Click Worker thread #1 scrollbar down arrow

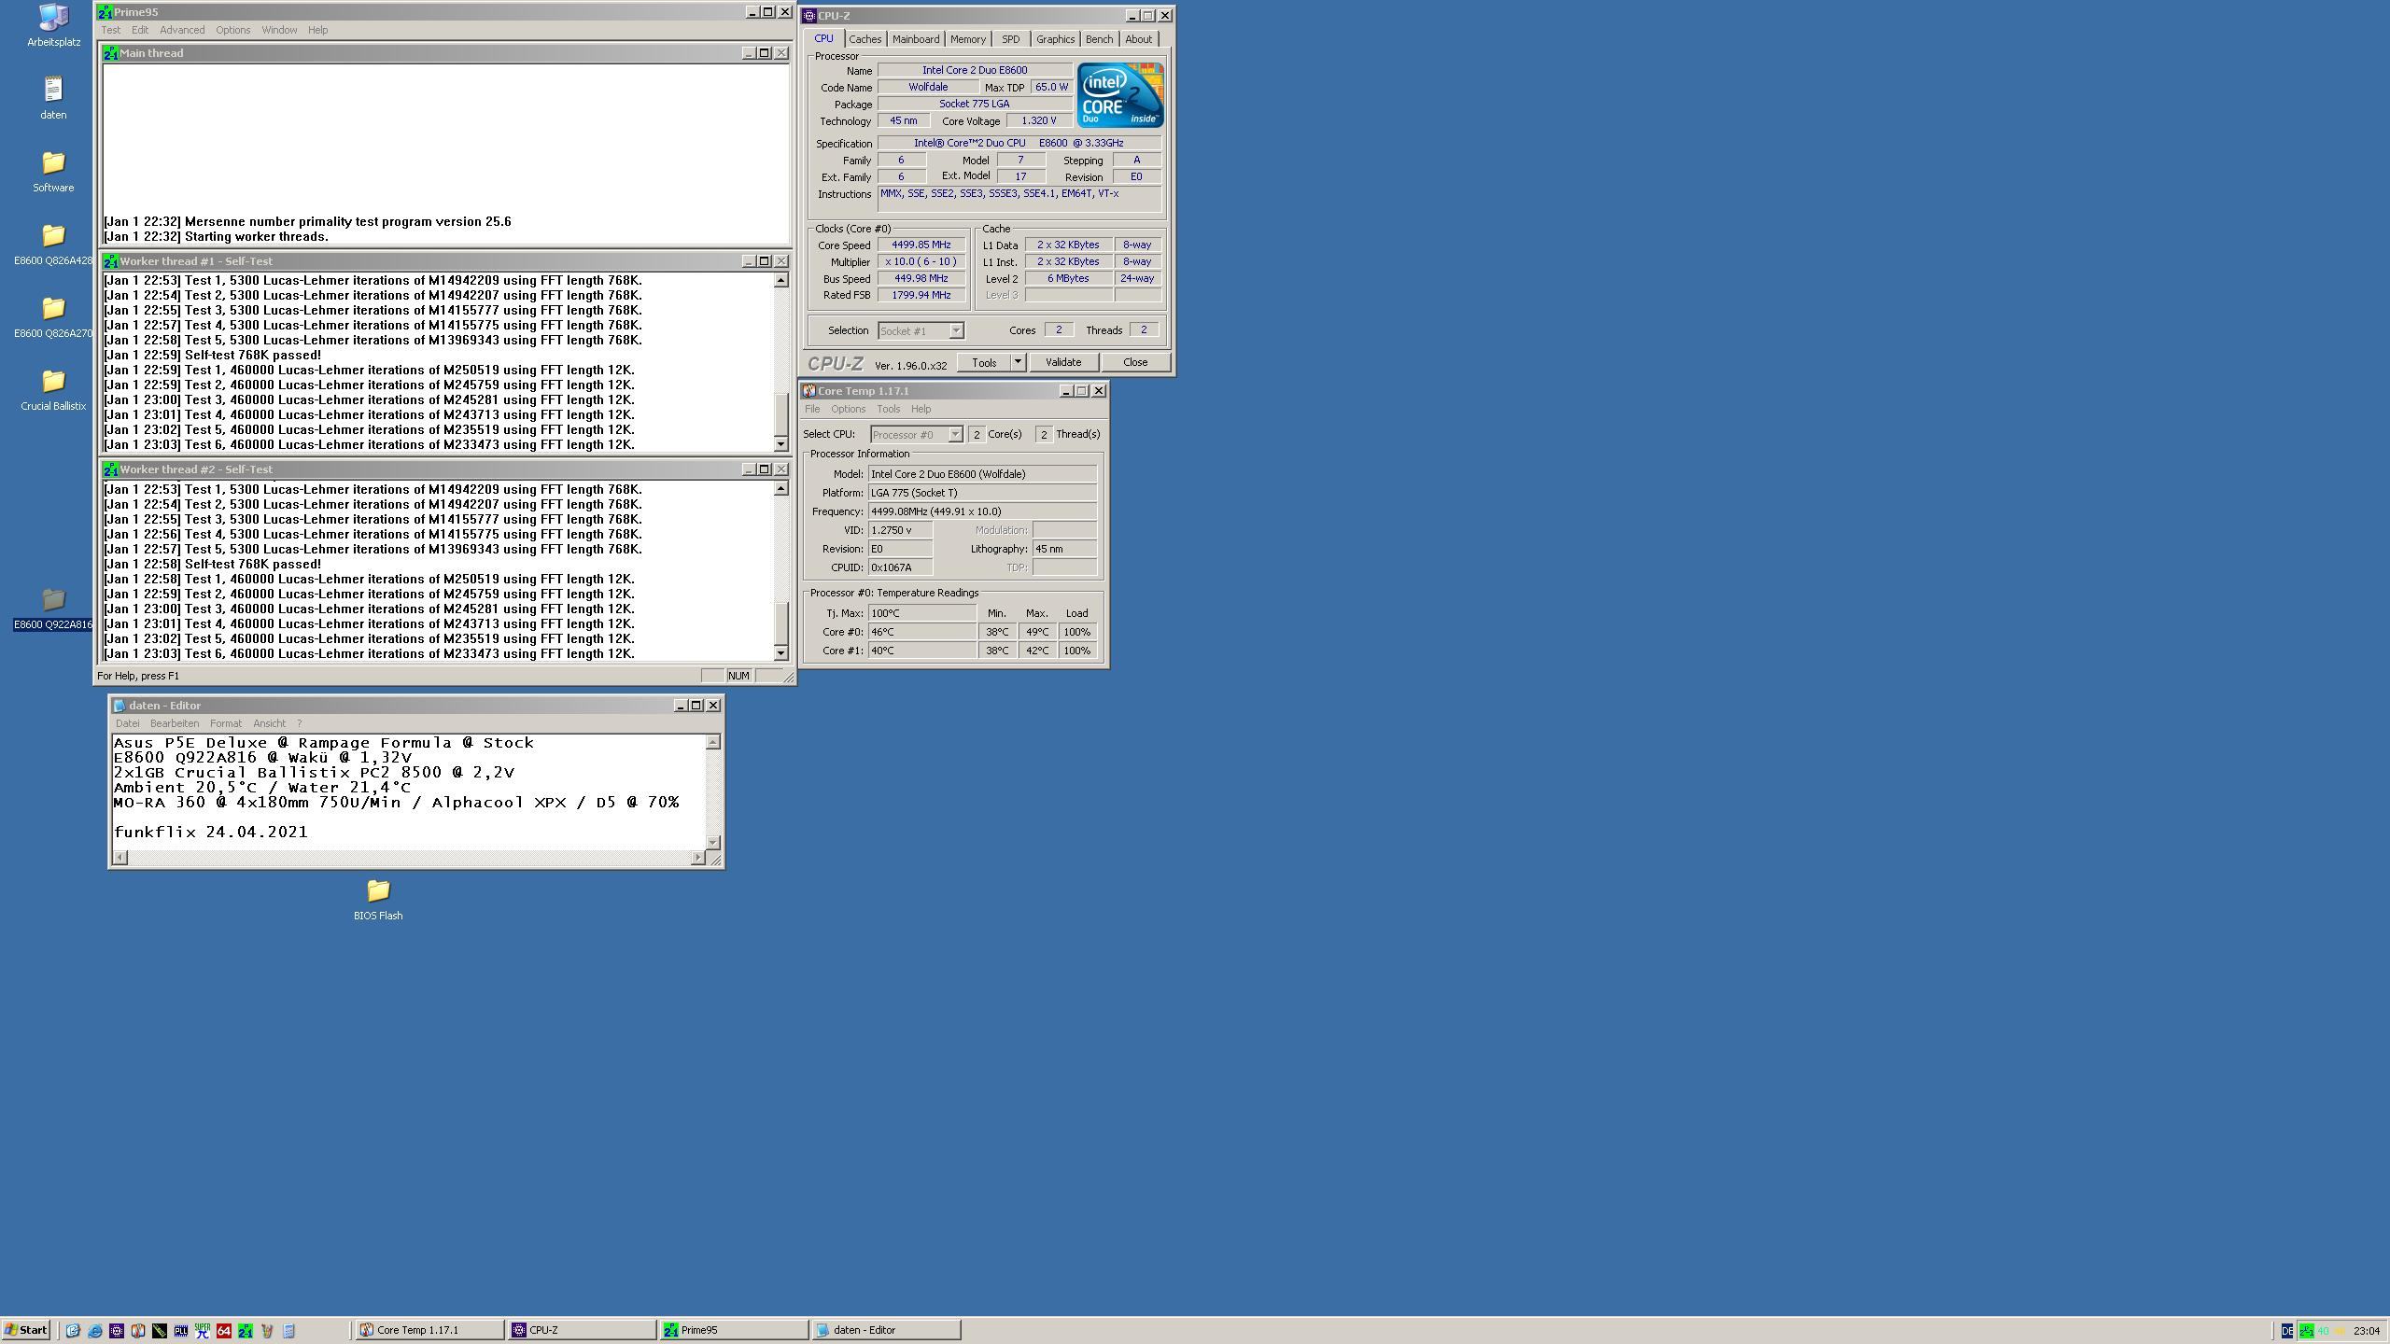tap(781, 445)
